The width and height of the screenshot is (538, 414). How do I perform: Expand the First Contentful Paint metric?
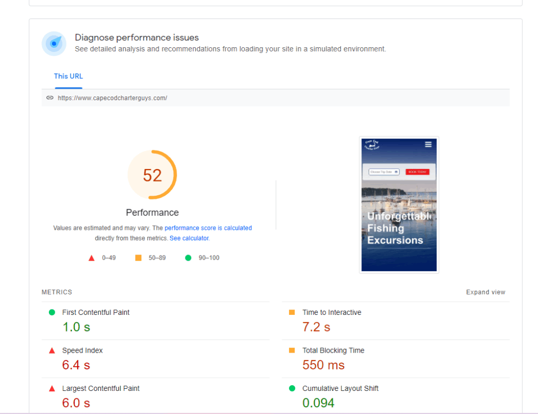[96, 312]
